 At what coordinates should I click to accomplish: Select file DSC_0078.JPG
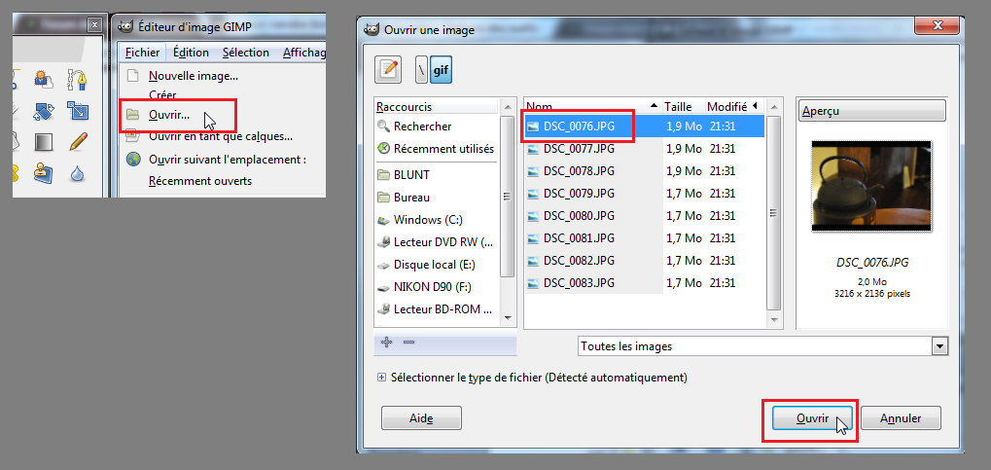pos(644,171)
